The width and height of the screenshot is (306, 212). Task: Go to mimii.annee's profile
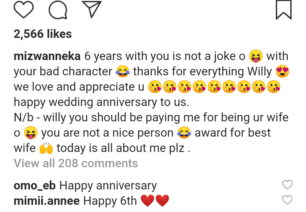point(47,201)
